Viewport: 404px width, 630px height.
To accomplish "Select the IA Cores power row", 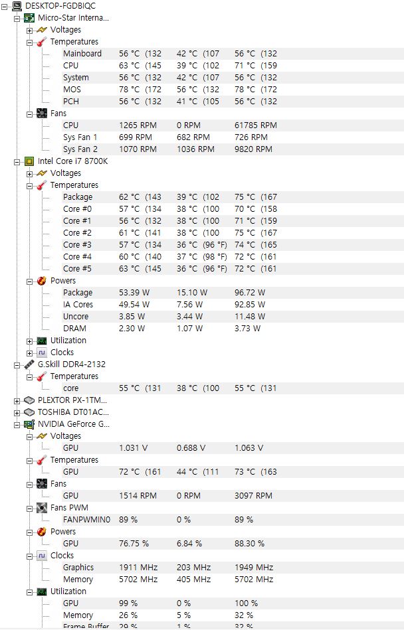I will tap(78, 305).
